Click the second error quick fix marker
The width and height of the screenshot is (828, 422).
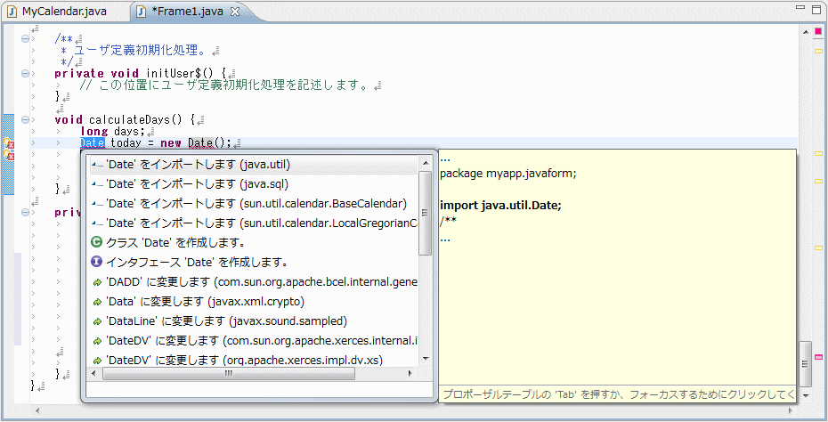tap(8, 155)
